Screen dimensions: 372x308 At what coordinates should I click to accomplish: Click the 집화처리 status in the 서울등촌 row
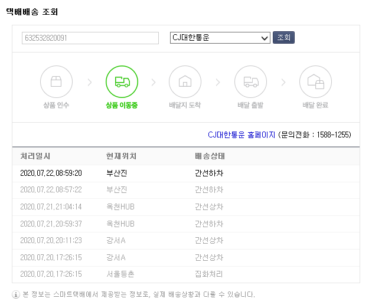(x=209, y=274)
